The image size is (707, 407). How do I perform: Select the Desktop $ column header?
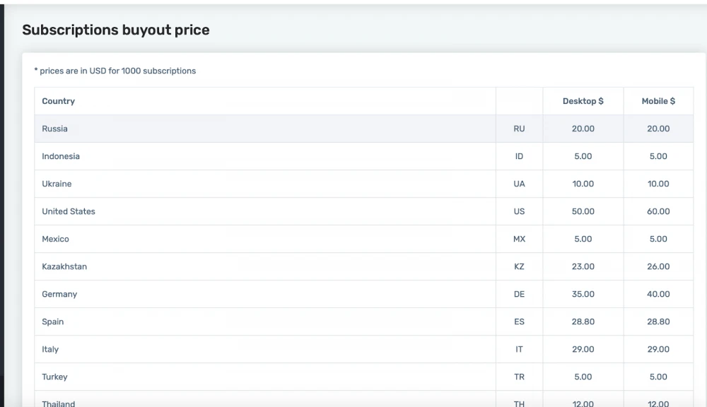(583, 101)
